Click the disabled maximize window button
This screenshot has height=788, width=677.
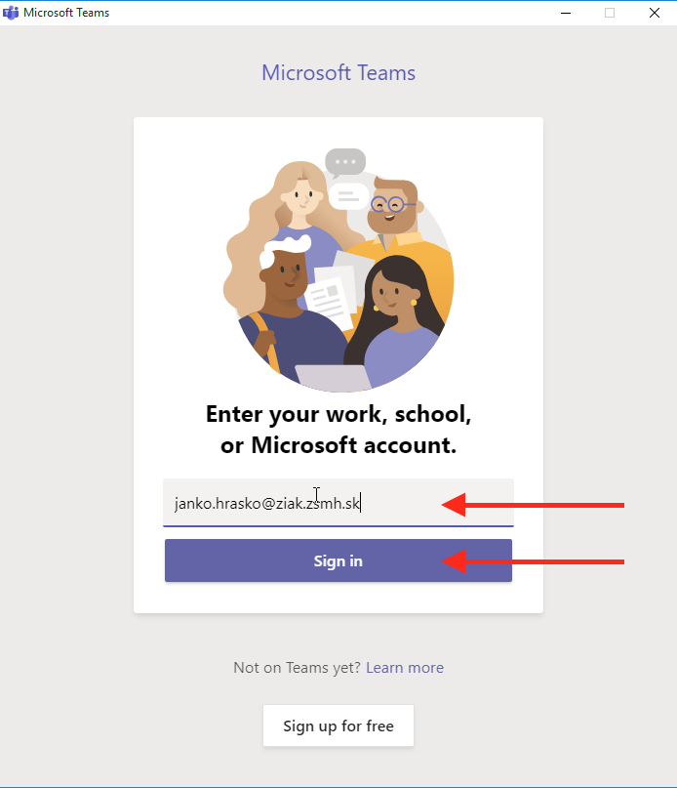610,13
